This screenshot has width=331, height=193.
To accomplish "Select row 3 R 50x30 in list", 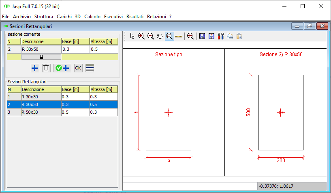I will 62,112.
